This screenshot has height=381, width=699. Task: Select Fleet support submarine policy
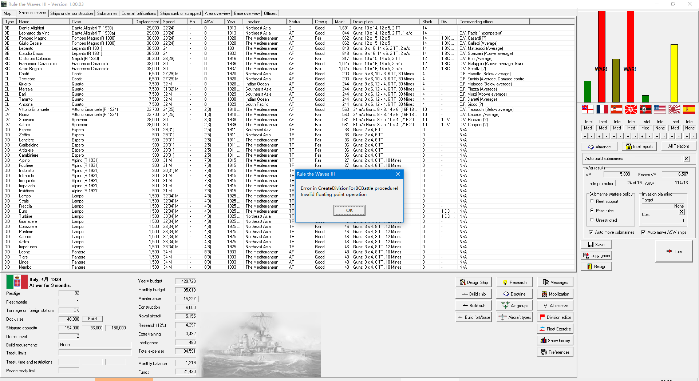604,201
